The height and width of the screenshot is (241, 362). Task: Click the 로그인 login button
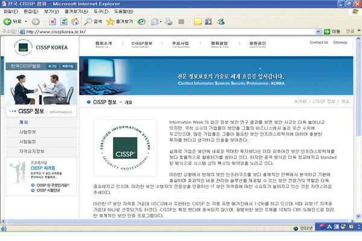tap(52, 66)
